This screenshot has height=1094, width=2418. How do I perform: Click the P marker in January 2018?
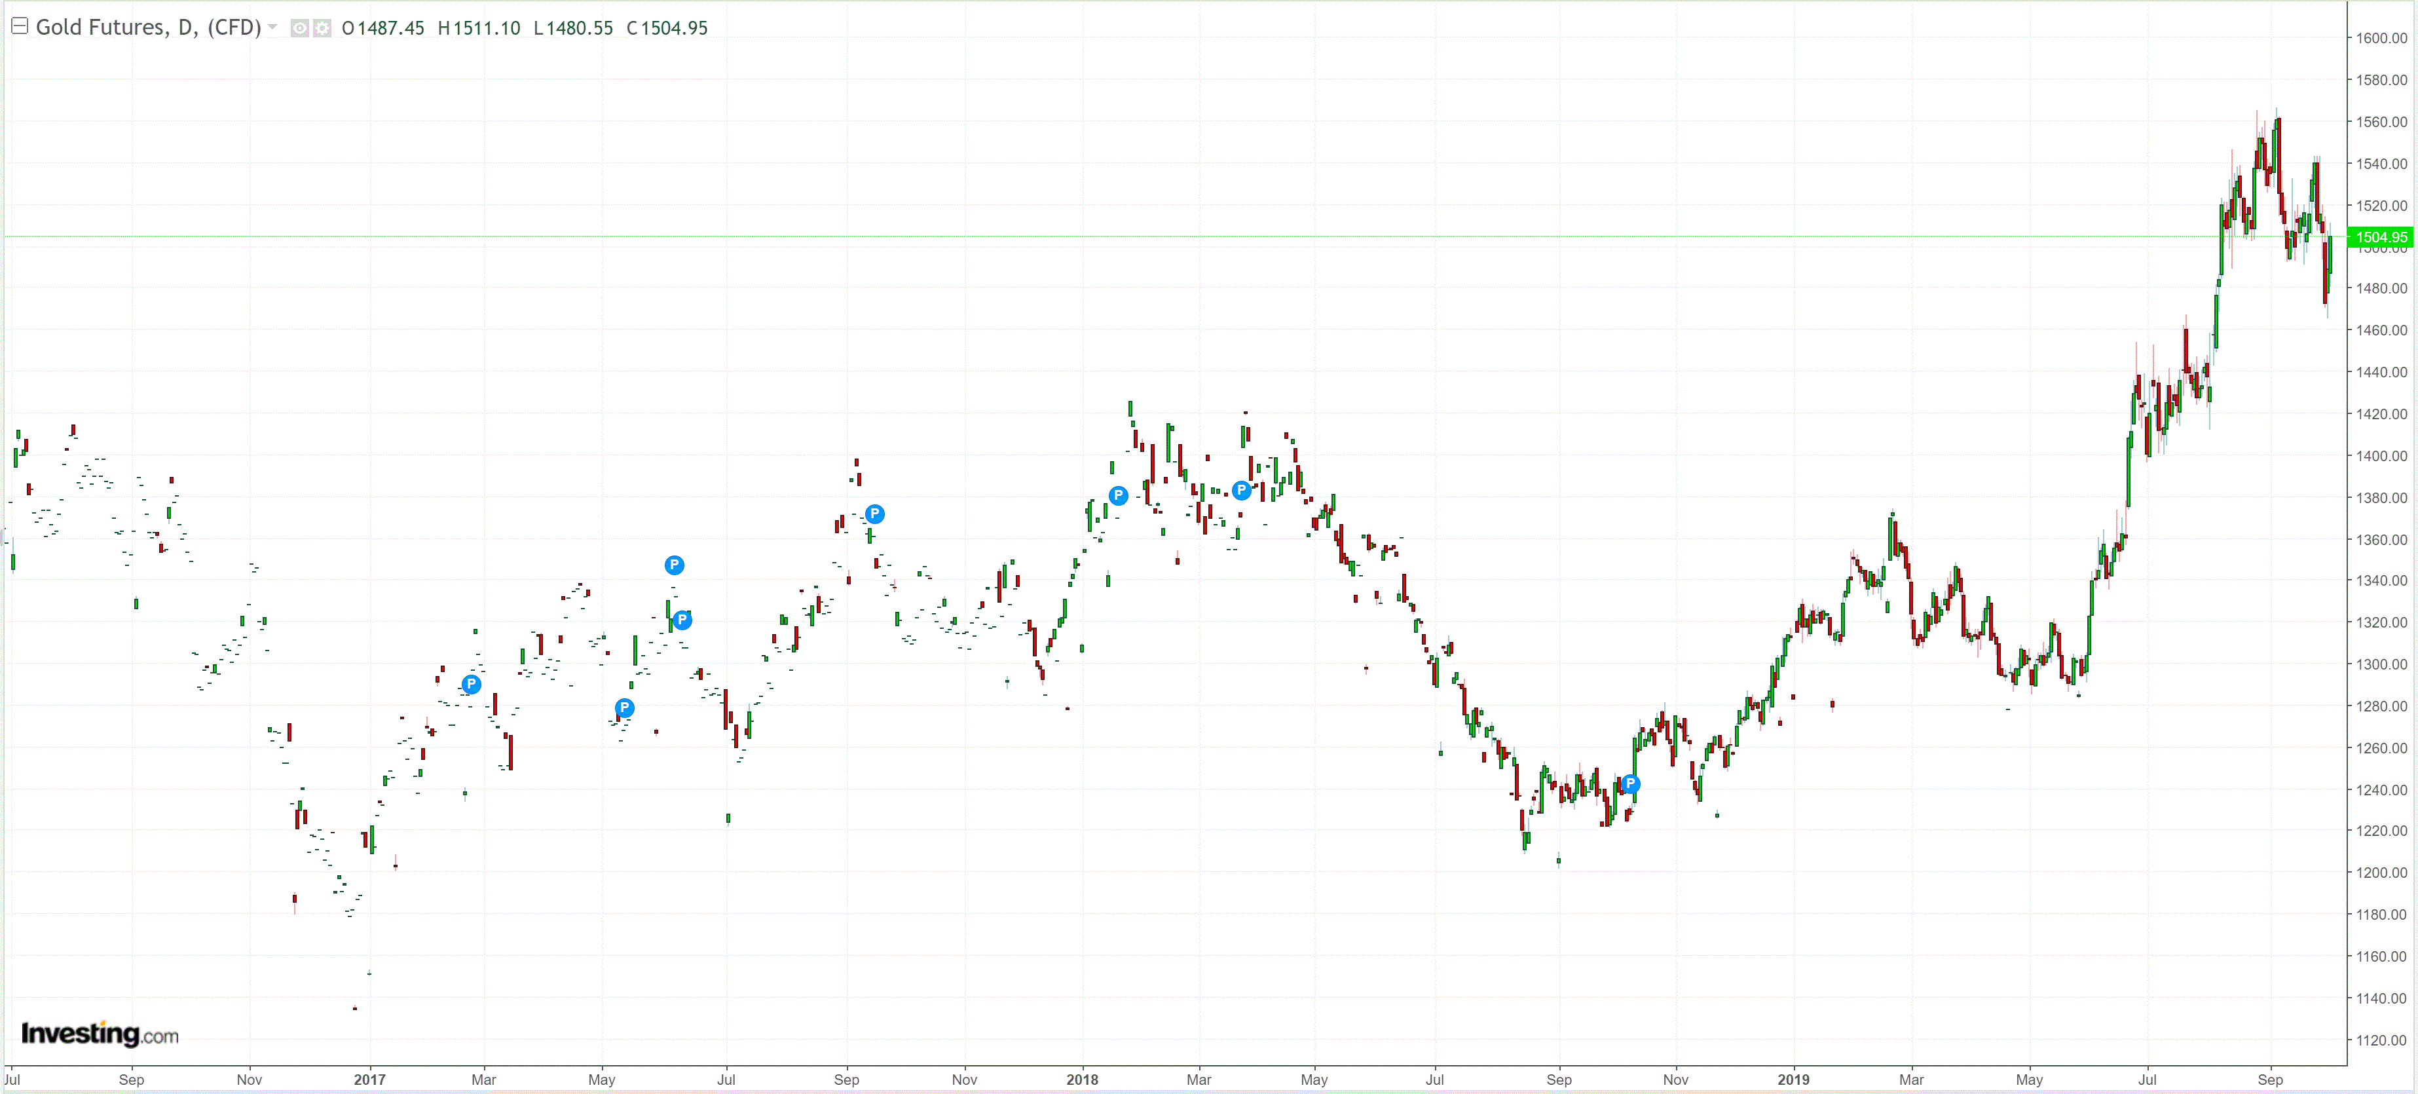[x=1118, y=495]
